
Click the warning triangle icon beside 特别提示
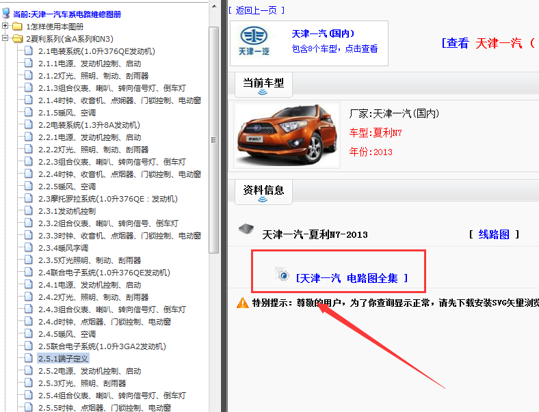click(243, 303)
